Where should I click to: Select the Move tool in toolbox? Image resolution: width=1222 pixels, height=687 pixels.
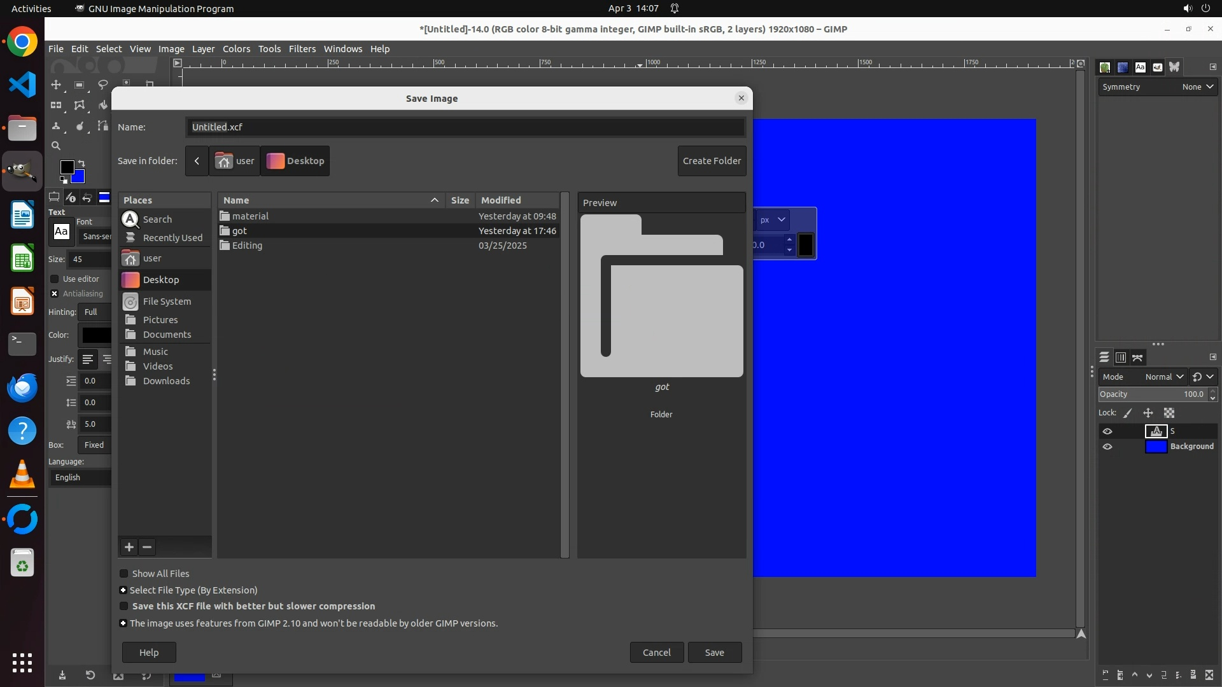click(x=56, y=85)
